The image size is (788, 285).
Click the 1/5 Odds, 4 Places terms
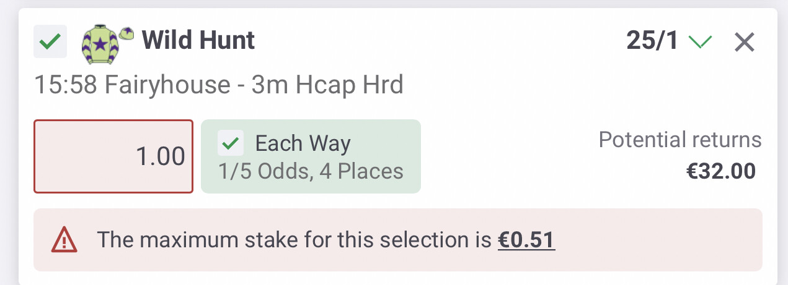click(x=311, y=171)
